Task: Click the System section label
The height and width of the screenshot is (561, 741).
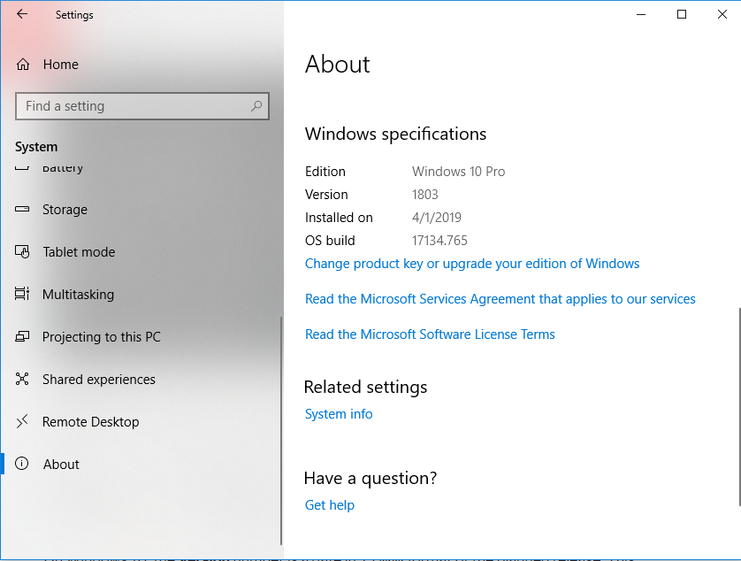Action: point(36,147)
